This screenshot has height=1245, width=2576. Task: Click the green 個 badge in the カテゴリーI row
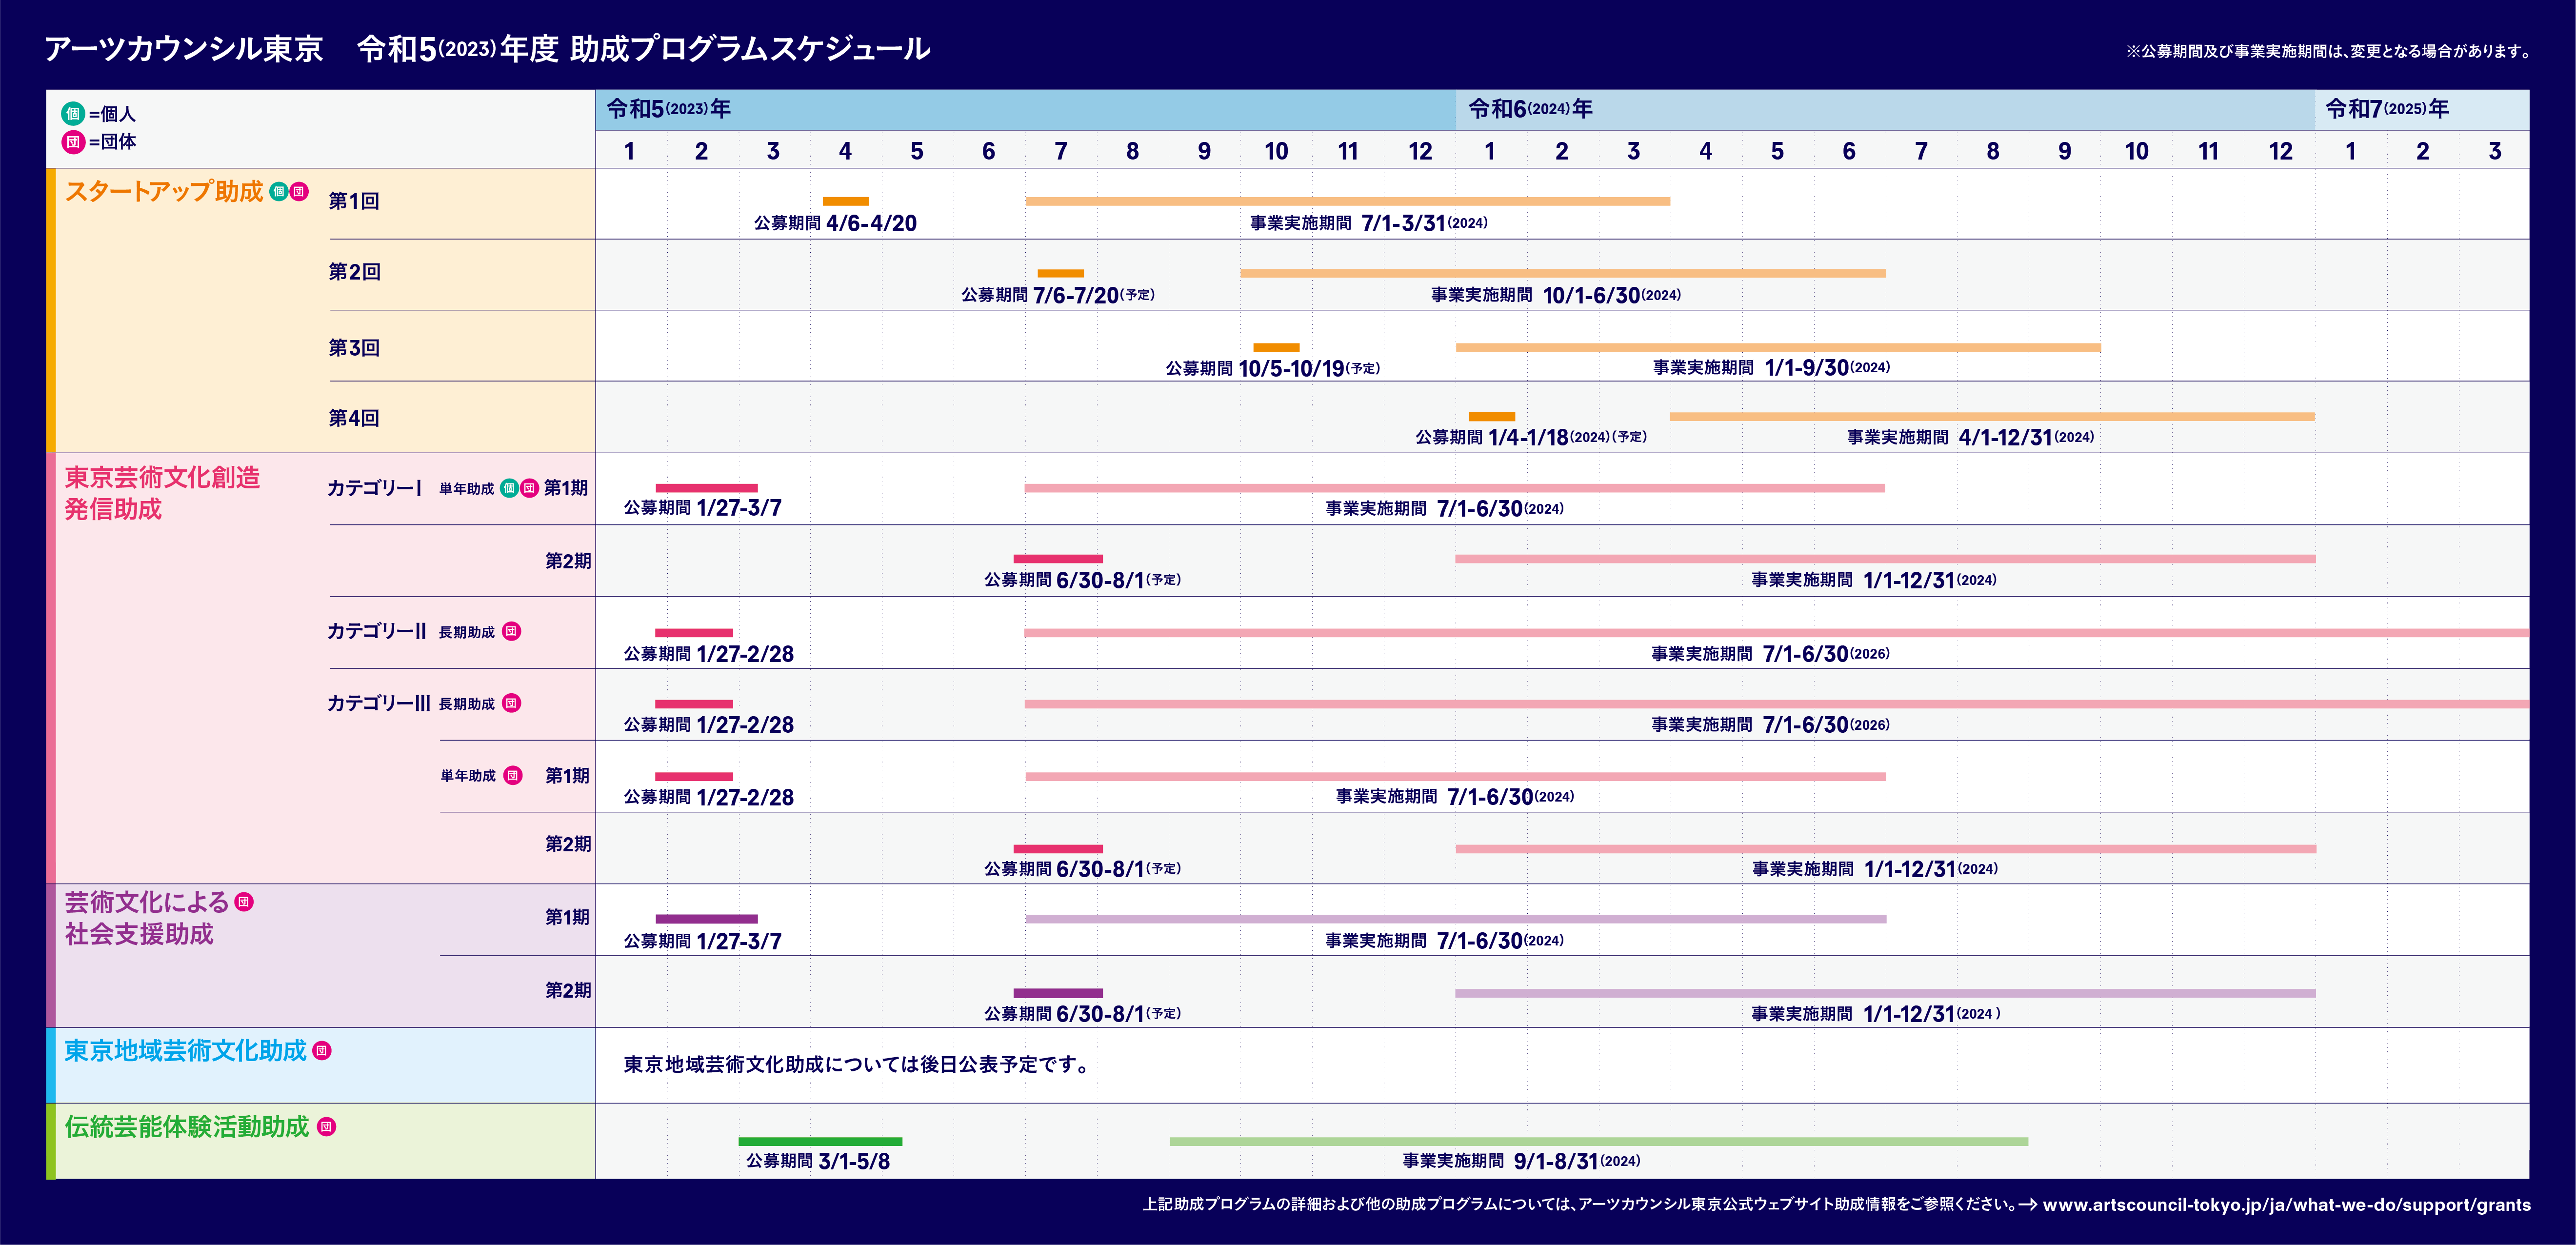(x=509, y=488)
